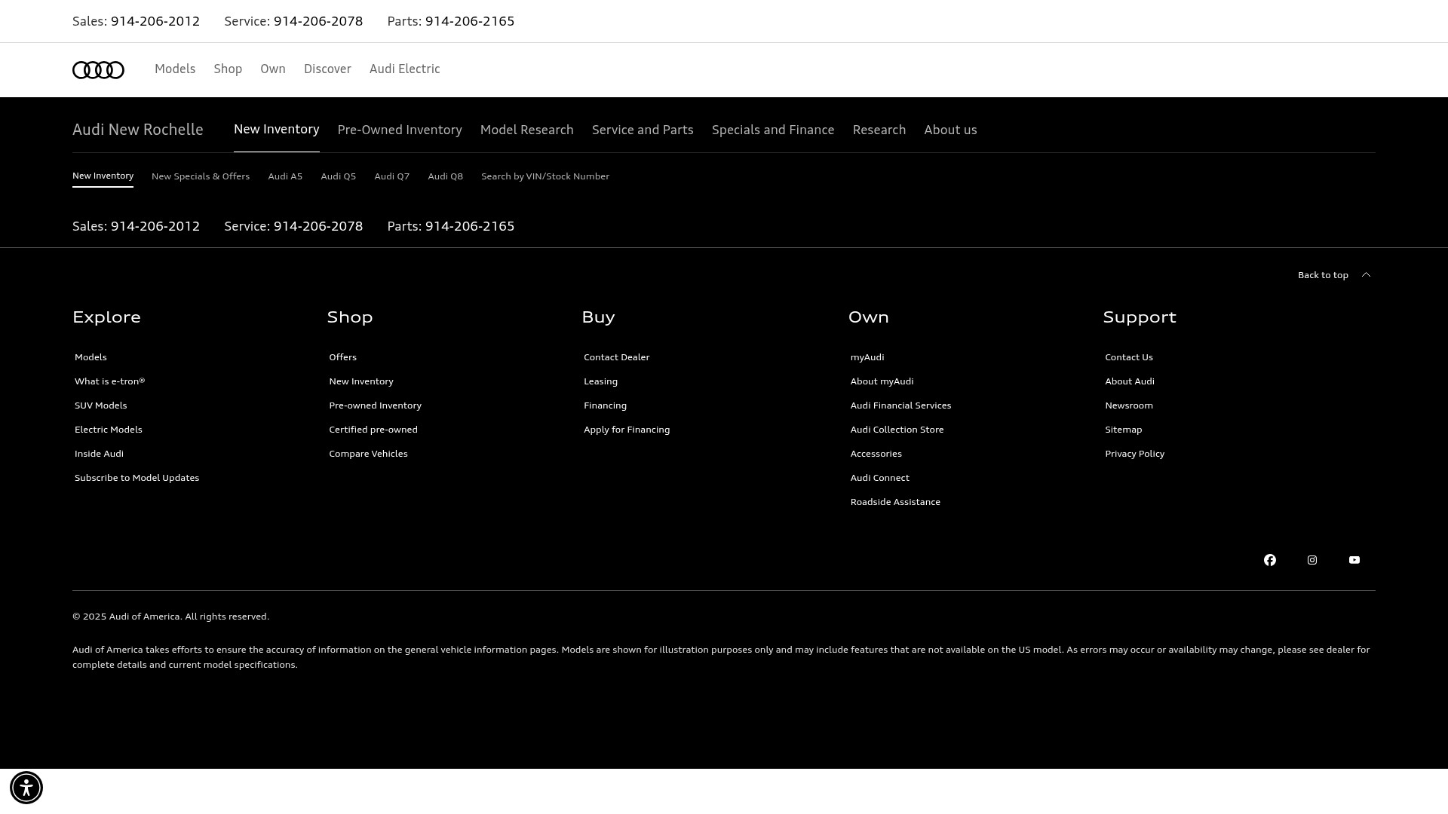Open the Audi Q5 sub-link
The image size is (1448, 814).
[338, 176]
